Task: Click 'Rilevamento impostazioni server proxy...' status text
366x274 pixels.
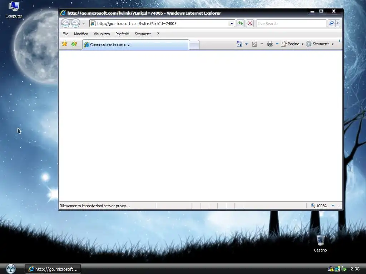Action: pos(95,206)
